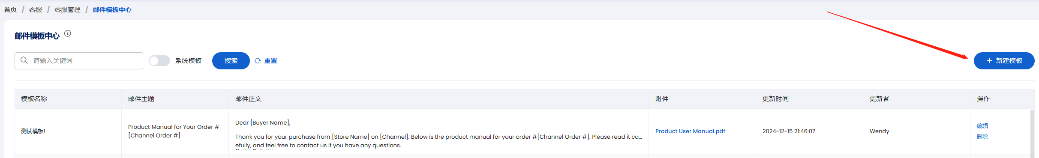Screen dimensions: 1039x158
Task: Open the Product User Manual.pdf attachment
Action: pos(690,131)
